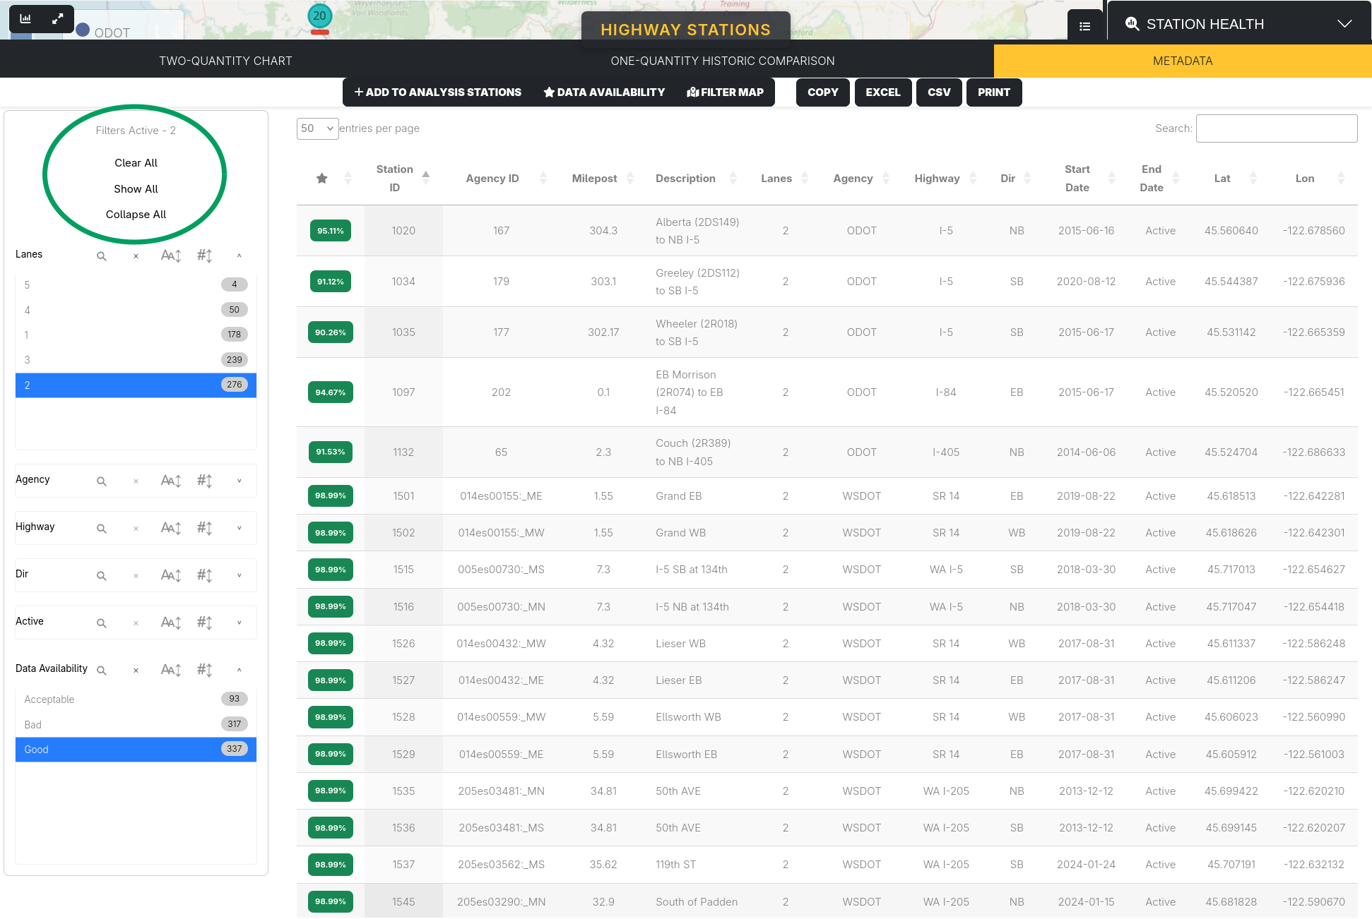Image resolution: width=1372 pixels, height=919 pixels.
Task: Toggle the Lanes 3 filter option
Action: pyautogui.click(x=136, y=360)
